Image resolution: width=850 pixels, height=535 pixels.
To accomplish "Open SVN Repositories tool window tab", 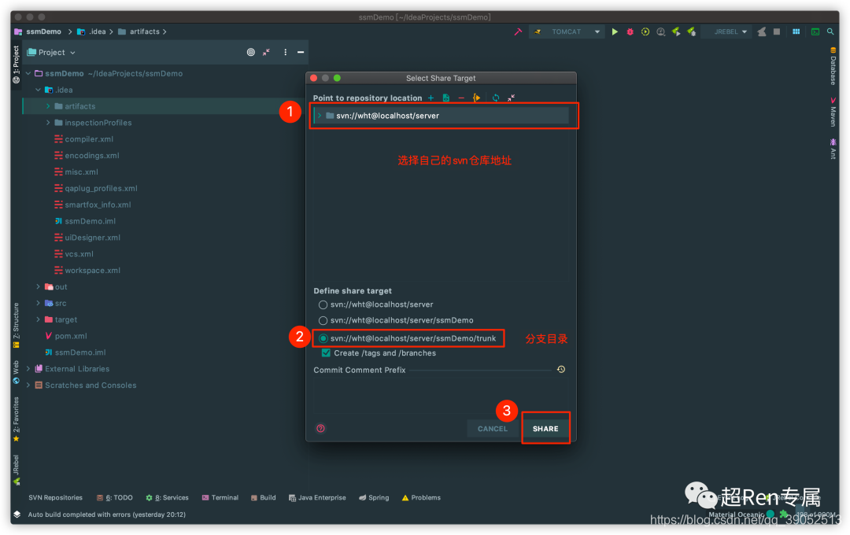I will [x=55, y=498].
